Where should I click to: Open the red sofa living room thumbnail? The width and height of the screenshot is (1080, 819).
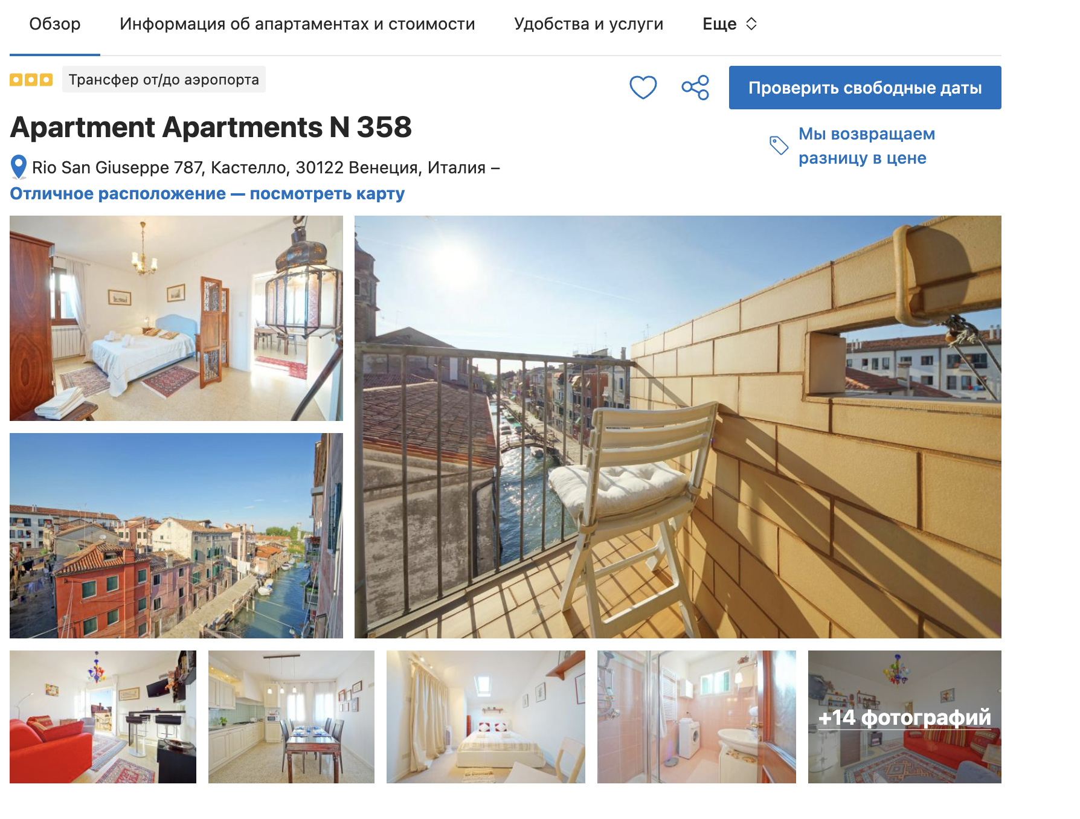[x=103, y=717]
